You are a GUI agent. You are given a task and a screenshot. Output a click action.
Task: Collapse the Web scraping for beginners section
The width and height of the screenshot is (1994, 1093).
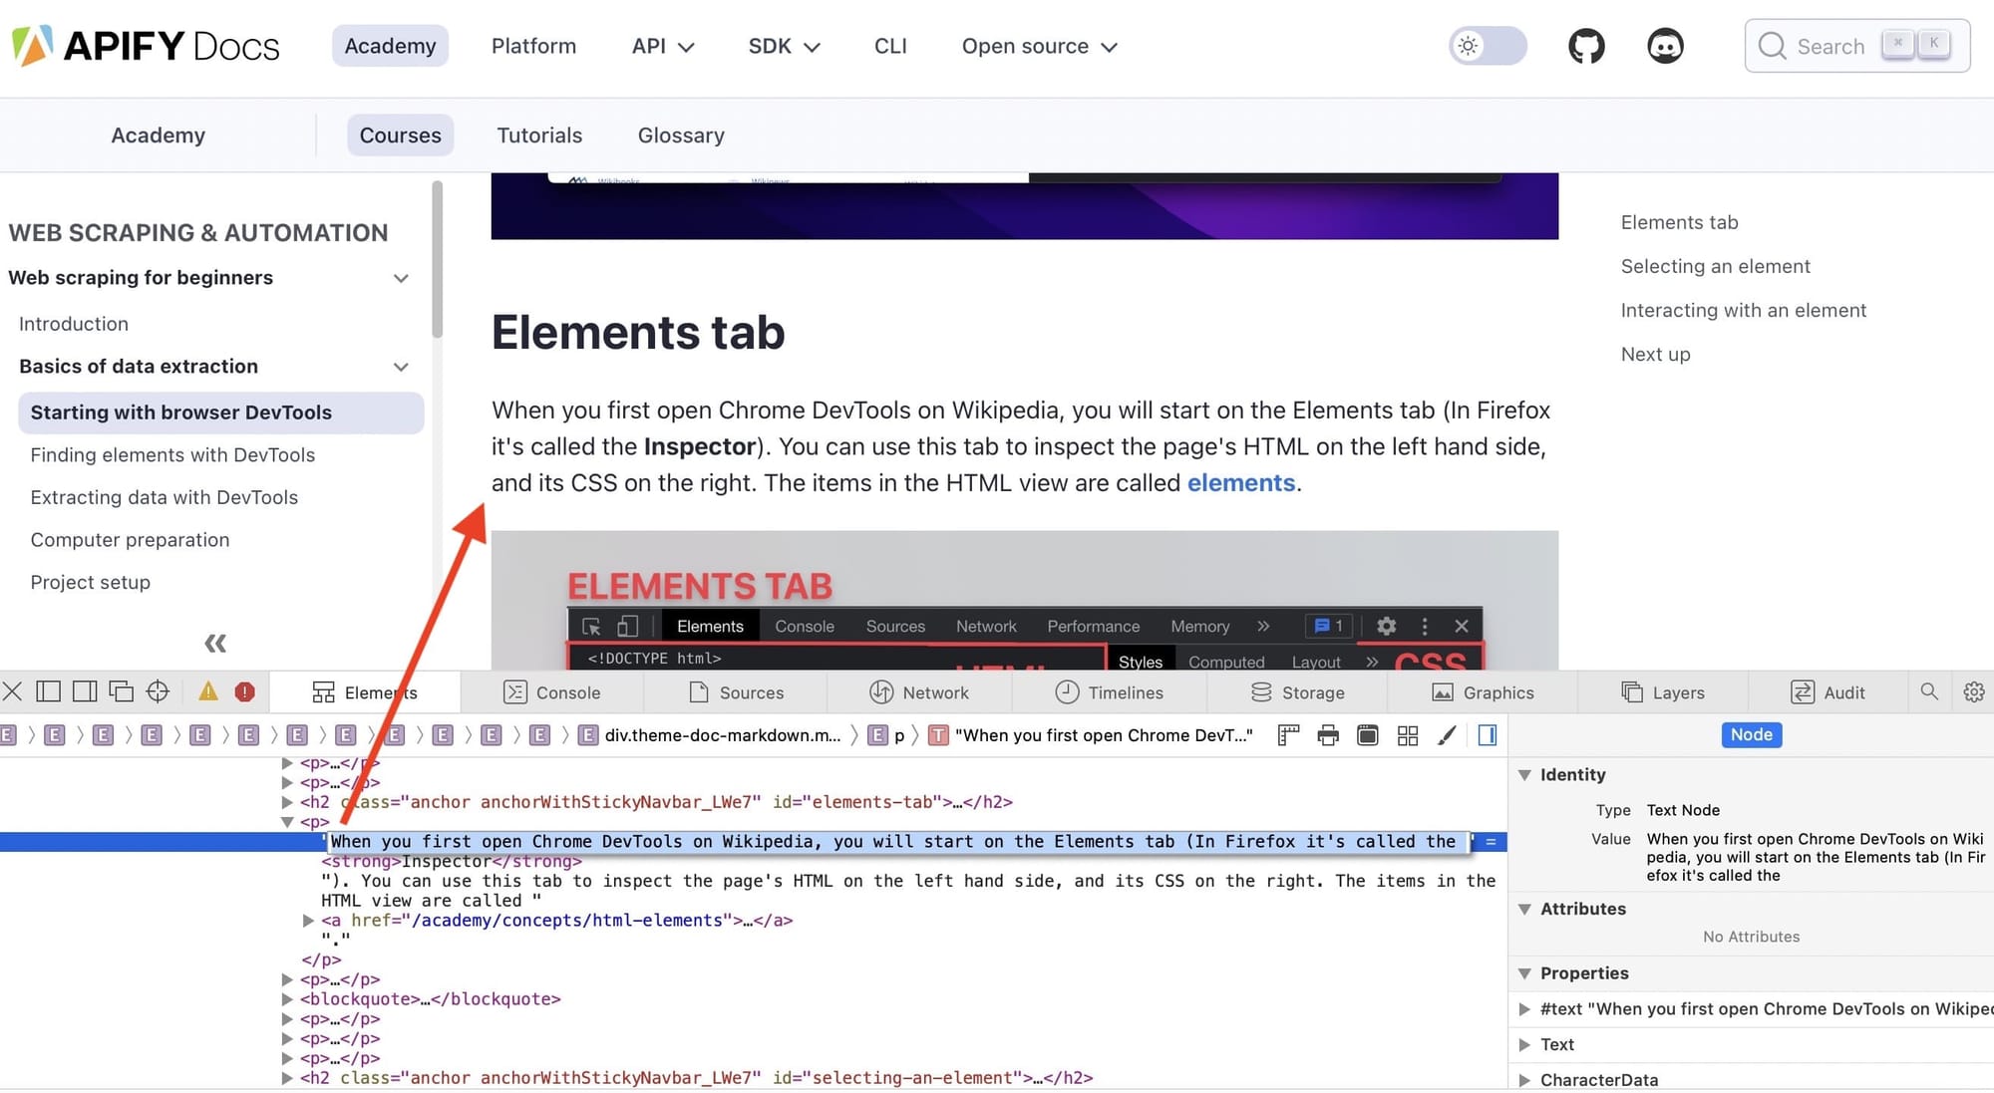(401, 278)
